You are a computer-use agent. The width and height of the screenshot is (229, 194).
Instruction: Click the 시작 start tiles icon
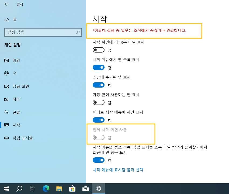point(6,125)
